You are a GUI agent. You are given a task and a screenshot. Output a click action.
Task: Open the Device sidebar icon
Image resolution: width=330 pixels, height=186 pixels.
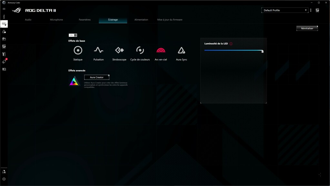click(x=4, y=24)
